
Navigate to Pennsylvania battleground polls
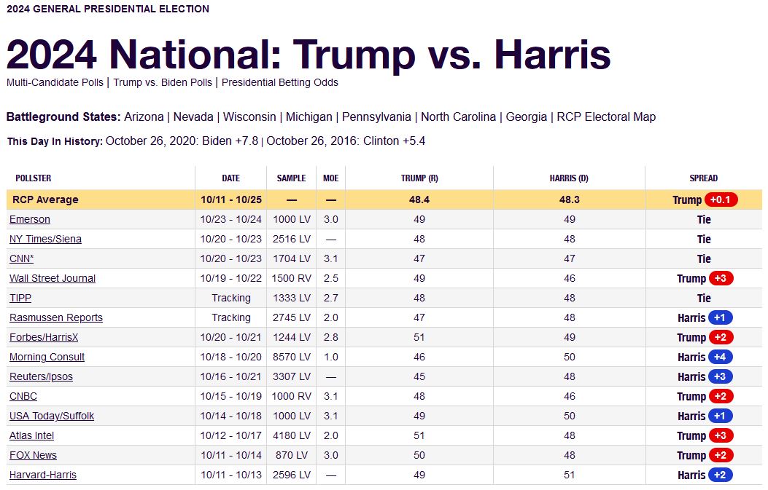pyautogui.click(x=376, y=116)
